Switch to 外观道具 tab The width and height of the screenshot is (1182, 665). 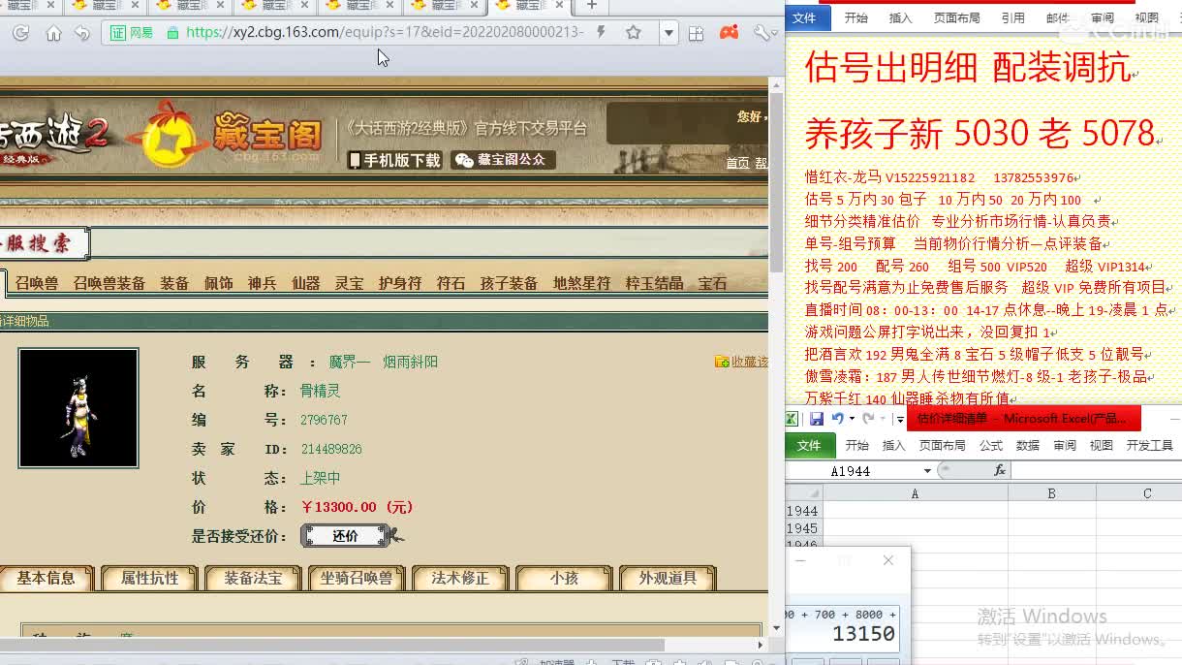click(x=668, y=578)
